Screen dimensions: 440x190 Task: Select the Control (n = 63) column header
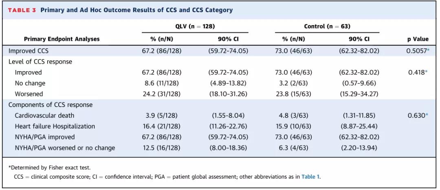pos(327,26)
